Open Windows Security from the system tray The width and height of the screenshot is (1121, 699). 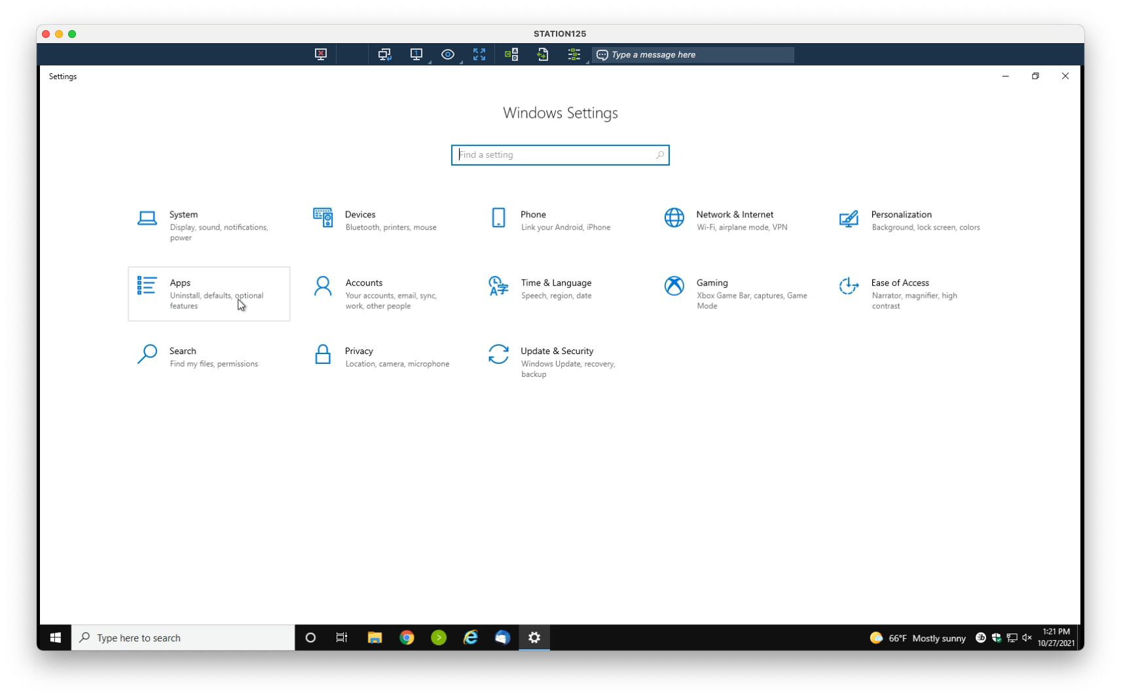(x=997, y=638)
